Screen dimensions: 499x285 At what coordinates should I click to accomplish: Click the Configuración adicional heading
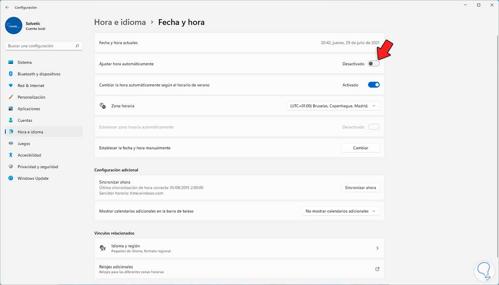(116, 170)
